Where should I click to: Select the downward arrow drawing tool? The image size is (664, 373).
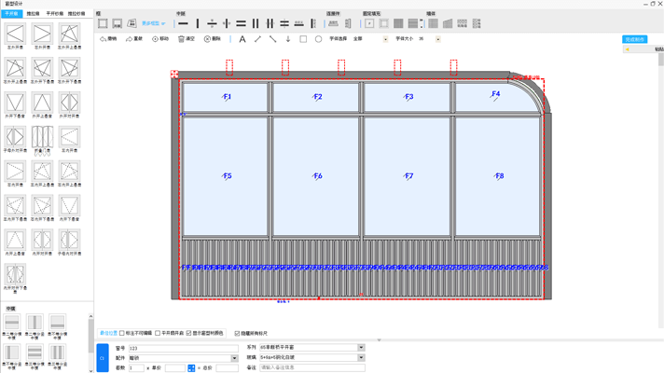tap(288, 39)
